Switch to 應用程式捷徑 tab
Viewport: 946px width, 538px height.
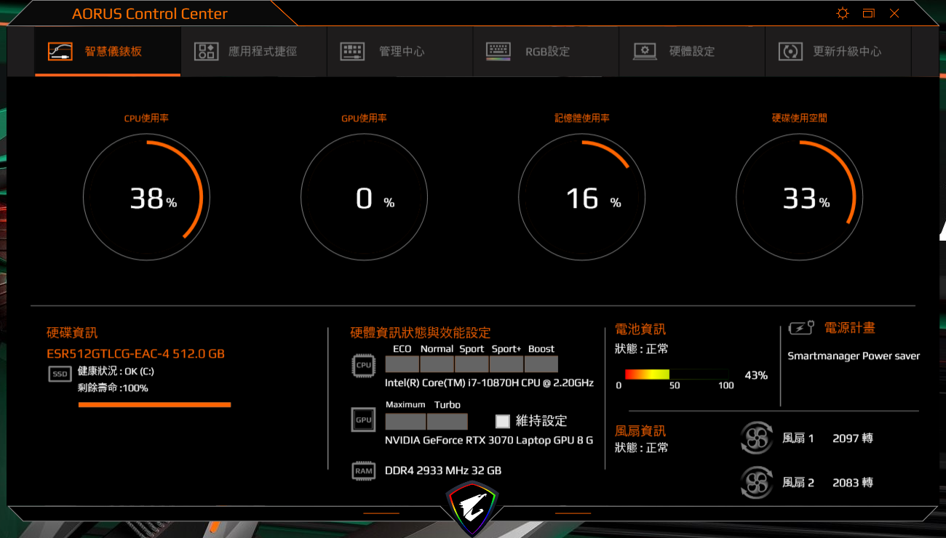point(254,52)
